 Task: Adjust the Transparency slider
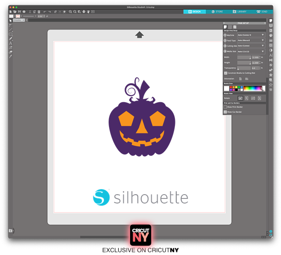[244, 68]
